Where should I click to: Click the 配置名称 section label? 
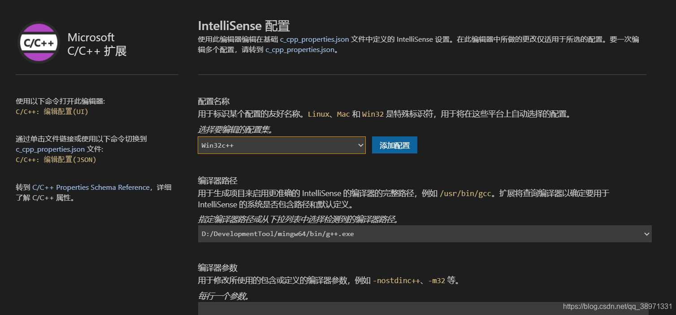(214, 101)
